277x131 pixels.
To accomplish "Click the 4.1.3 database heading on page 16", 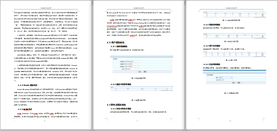I will pos(26,109).
